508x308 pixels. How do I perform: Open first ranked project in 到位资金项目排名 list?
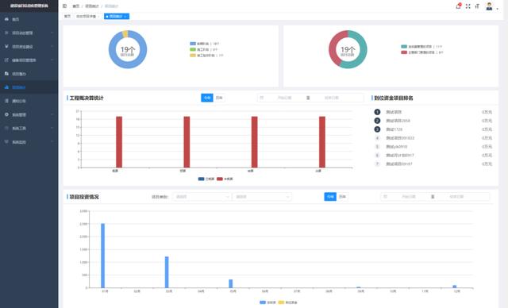click(x=394, y=112)
